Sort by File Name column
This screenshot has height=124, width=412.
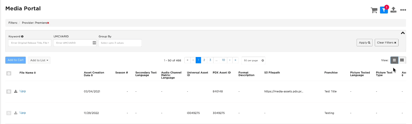[28, 73]
